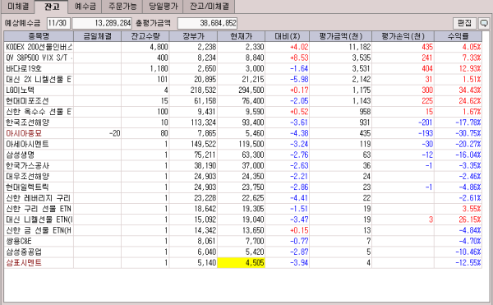Select the 아시아종묘 stock row

click(242, 133)
